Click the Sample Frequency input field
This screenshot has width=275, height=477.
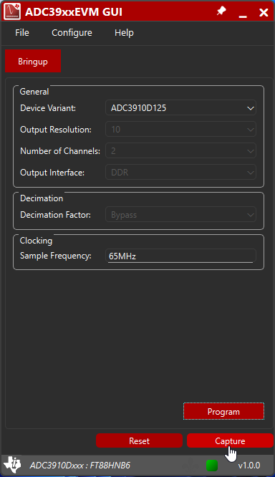(x=180, y=256)
